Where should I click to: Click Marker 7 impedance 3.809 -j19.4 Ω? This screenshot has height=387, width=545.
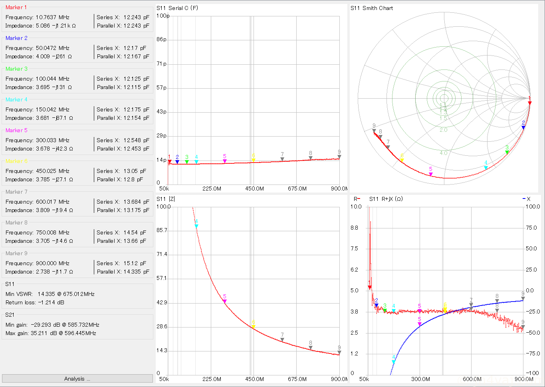click(x=54, y=210)
